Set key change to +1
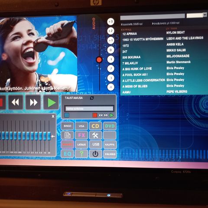The width and height of the screenshot is (208, 208). (x=110, y=40)
